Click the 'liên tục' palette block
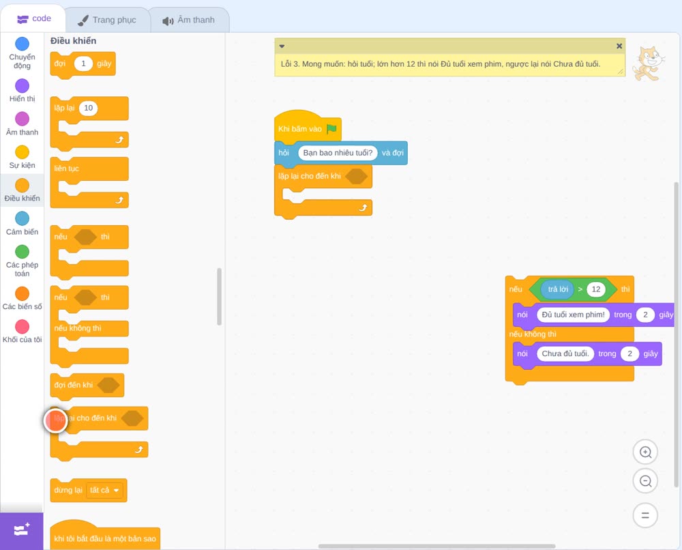Screen dimensions: 682x550 click(x=89, y=183)
